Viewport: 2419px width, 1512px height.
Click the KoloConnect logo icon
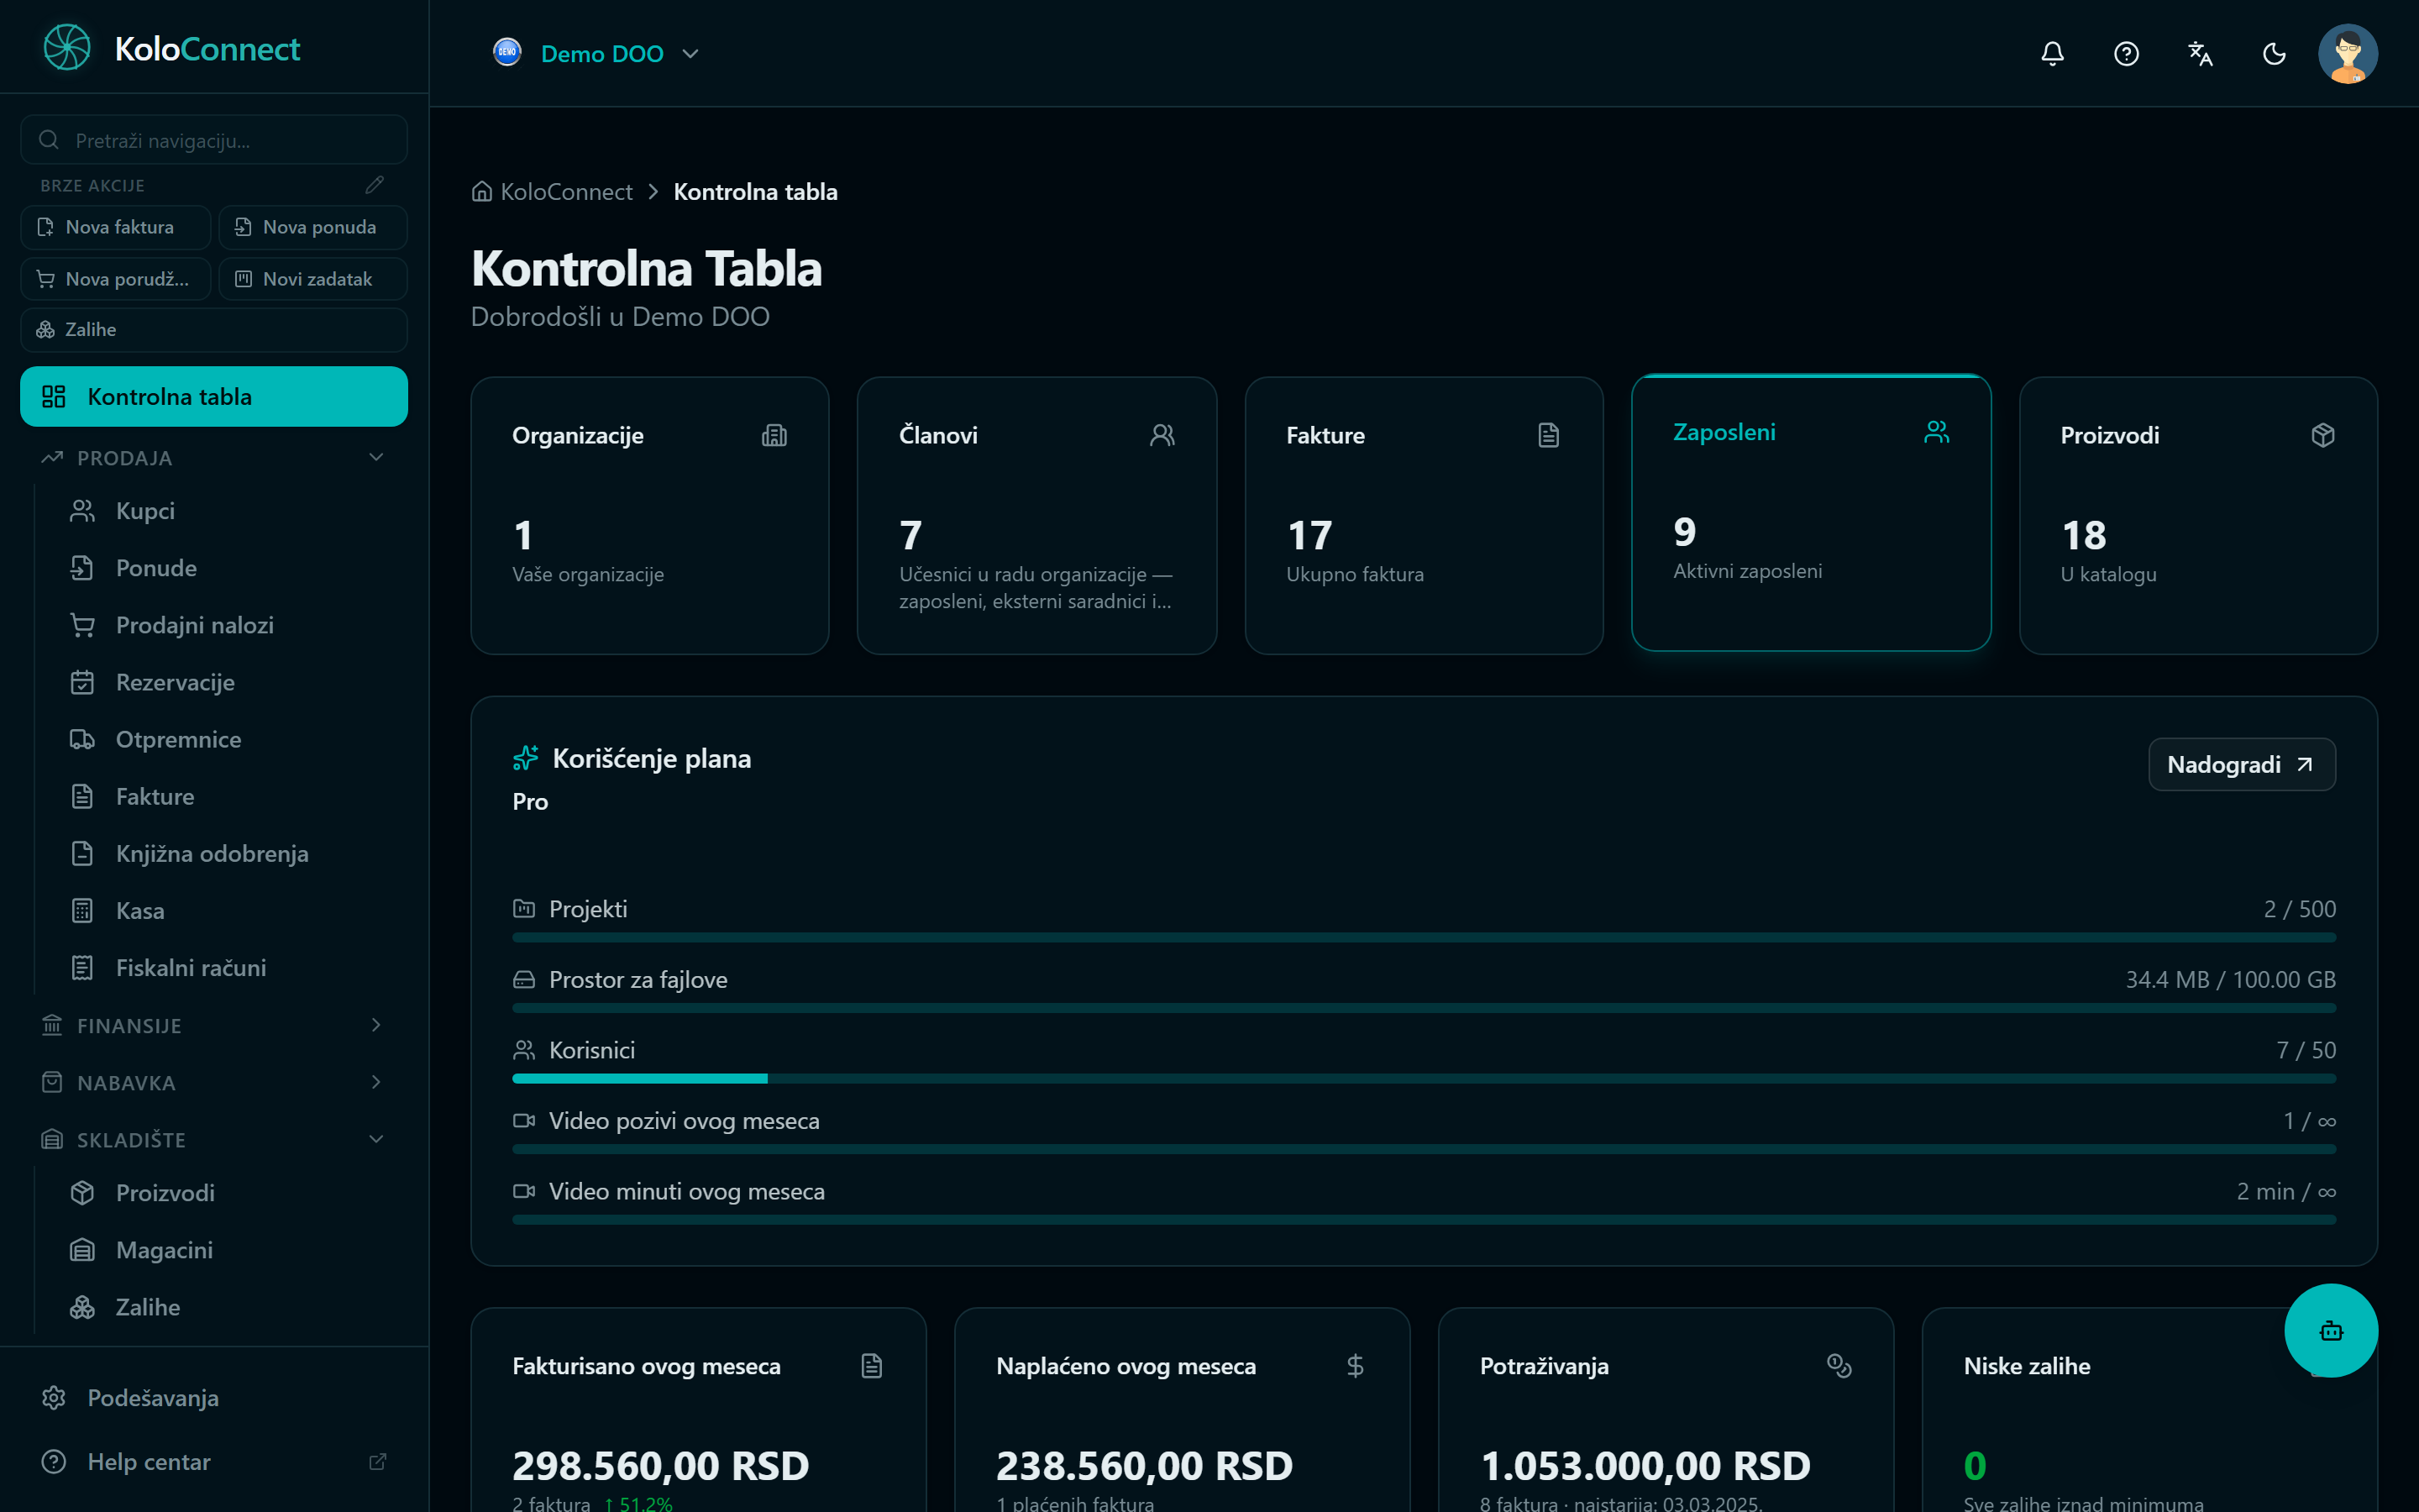click(x=67, y=48)
